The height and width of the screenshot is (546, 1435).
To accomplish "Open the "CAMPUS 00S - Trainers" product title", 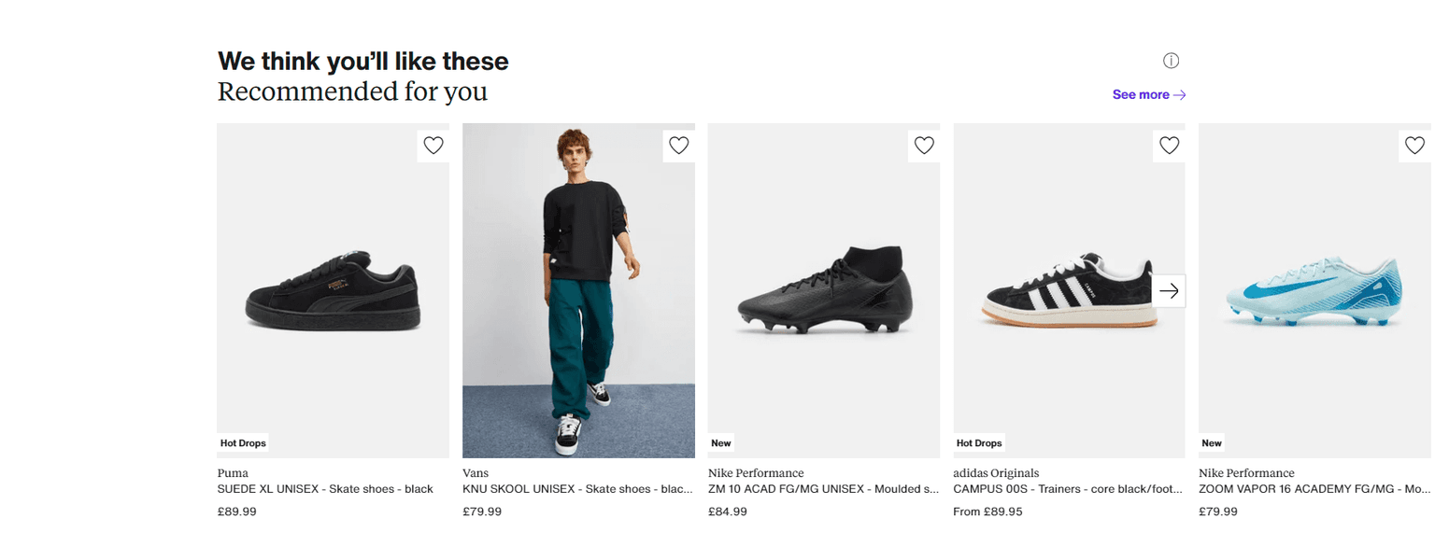I will [x=1068, y=488].
